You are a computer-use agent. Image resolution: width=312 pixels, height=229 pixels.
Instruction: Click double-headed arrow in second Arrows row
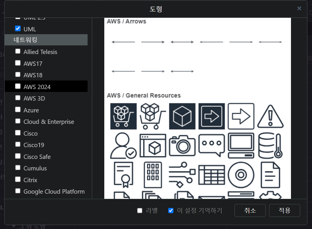pos(182,71)
